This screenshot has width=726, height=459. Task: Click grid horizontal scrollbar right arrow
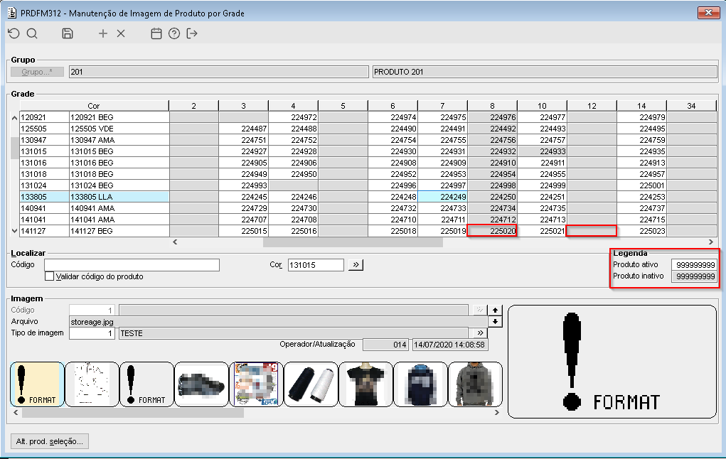pos(711,242)
